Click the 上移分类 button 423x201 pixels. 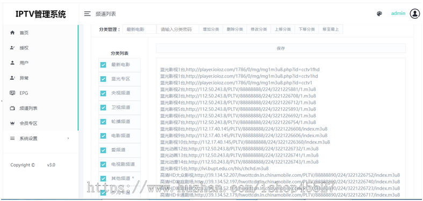coord(283,29)
